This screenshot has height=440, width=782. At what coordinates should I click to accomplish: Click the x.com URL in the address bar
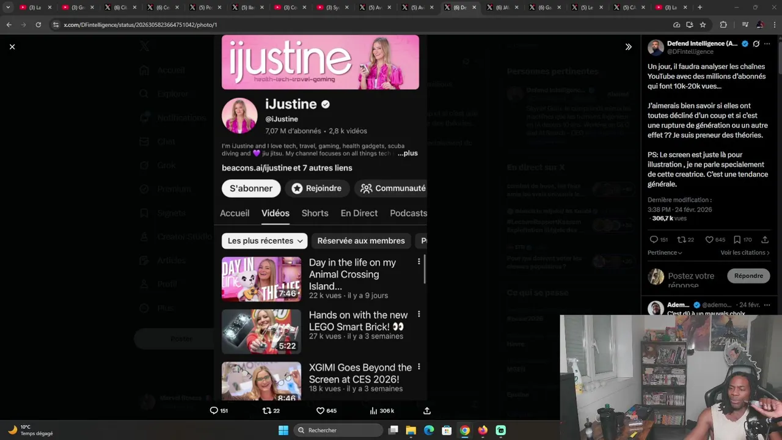[x=140, y=24]
